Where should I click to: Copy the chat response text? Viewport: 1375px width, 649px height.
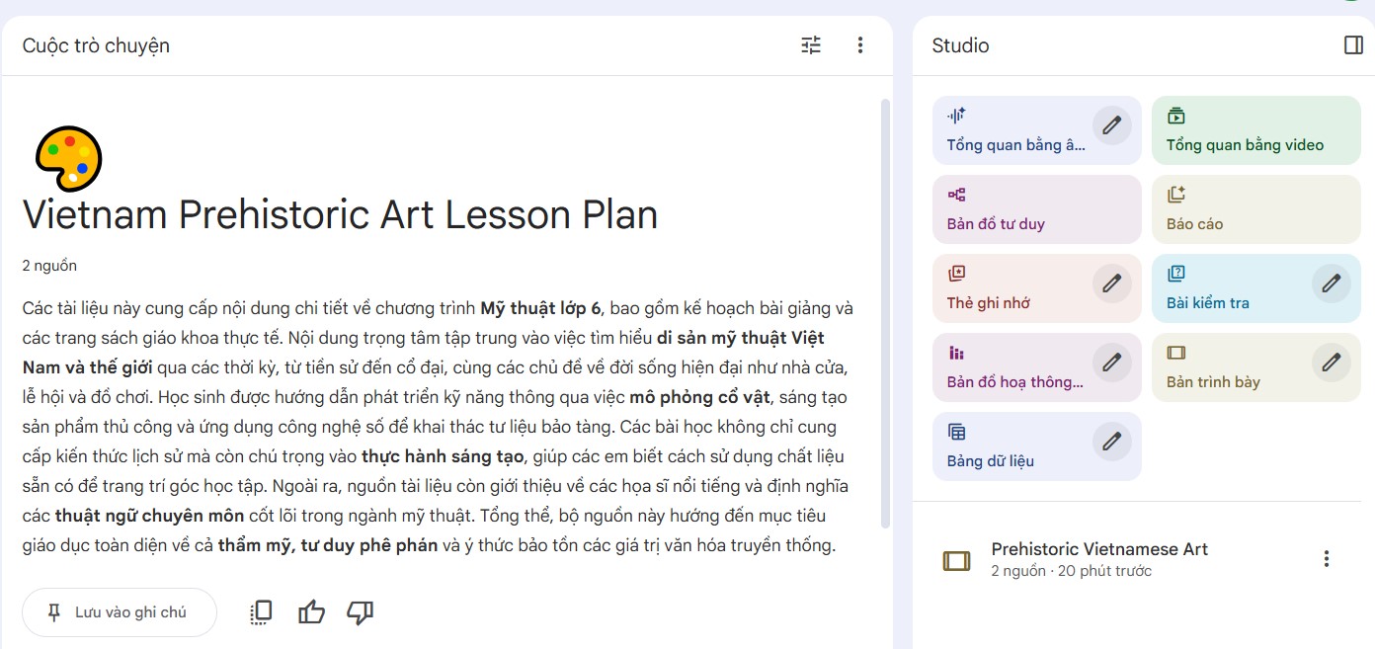(x=260, y=611)
